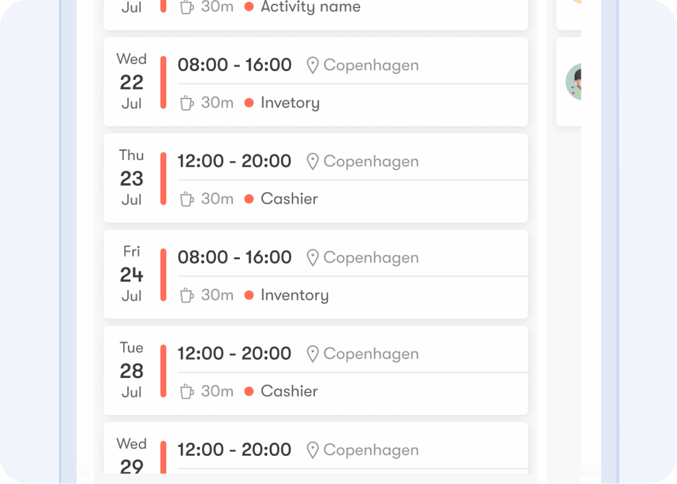This screenshot has height=484, width=677.
Task: Click the coffee cup break icon on Wed 22 shift
Action: coord(186,103)
